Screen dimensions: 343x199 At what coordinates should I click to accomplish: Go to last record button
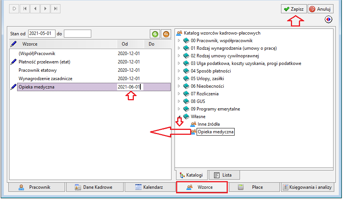[56, 9]
